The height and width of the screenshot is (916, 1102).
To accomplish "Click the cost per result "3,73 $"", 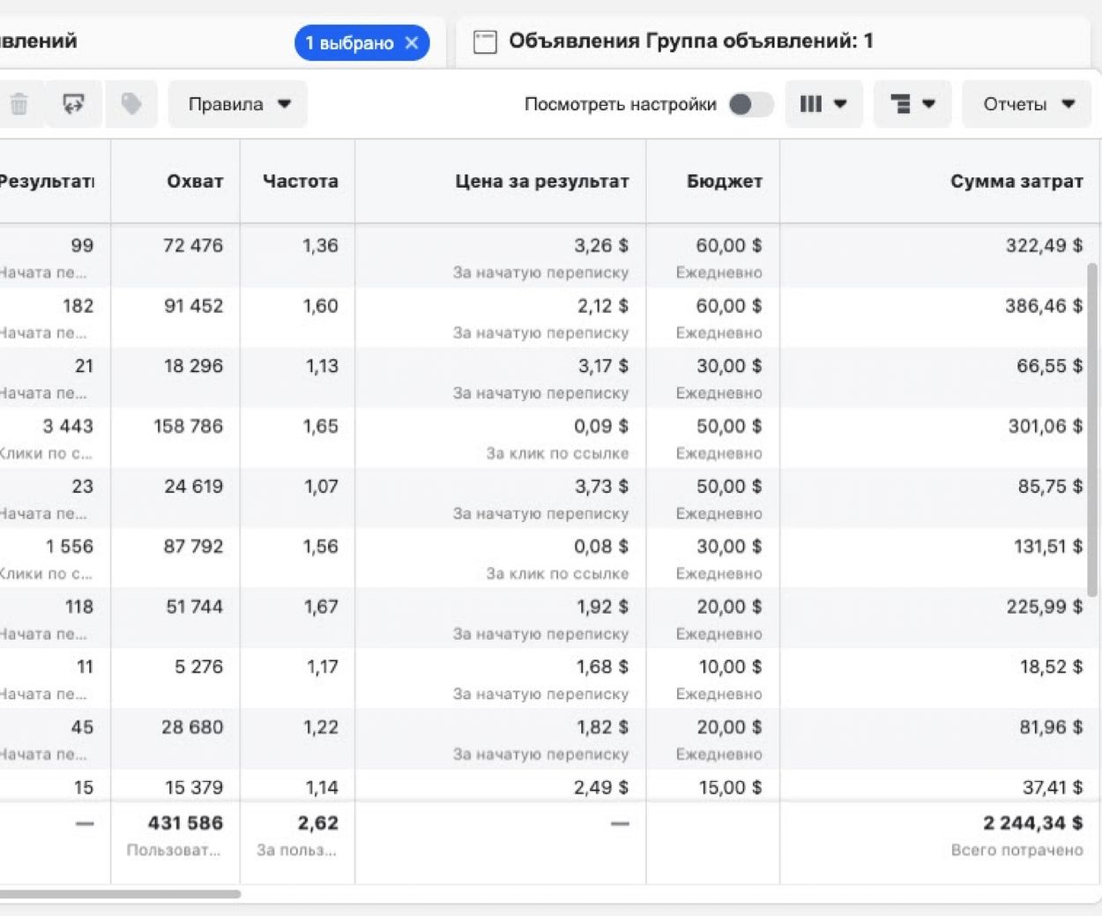I will click(601, 487).
